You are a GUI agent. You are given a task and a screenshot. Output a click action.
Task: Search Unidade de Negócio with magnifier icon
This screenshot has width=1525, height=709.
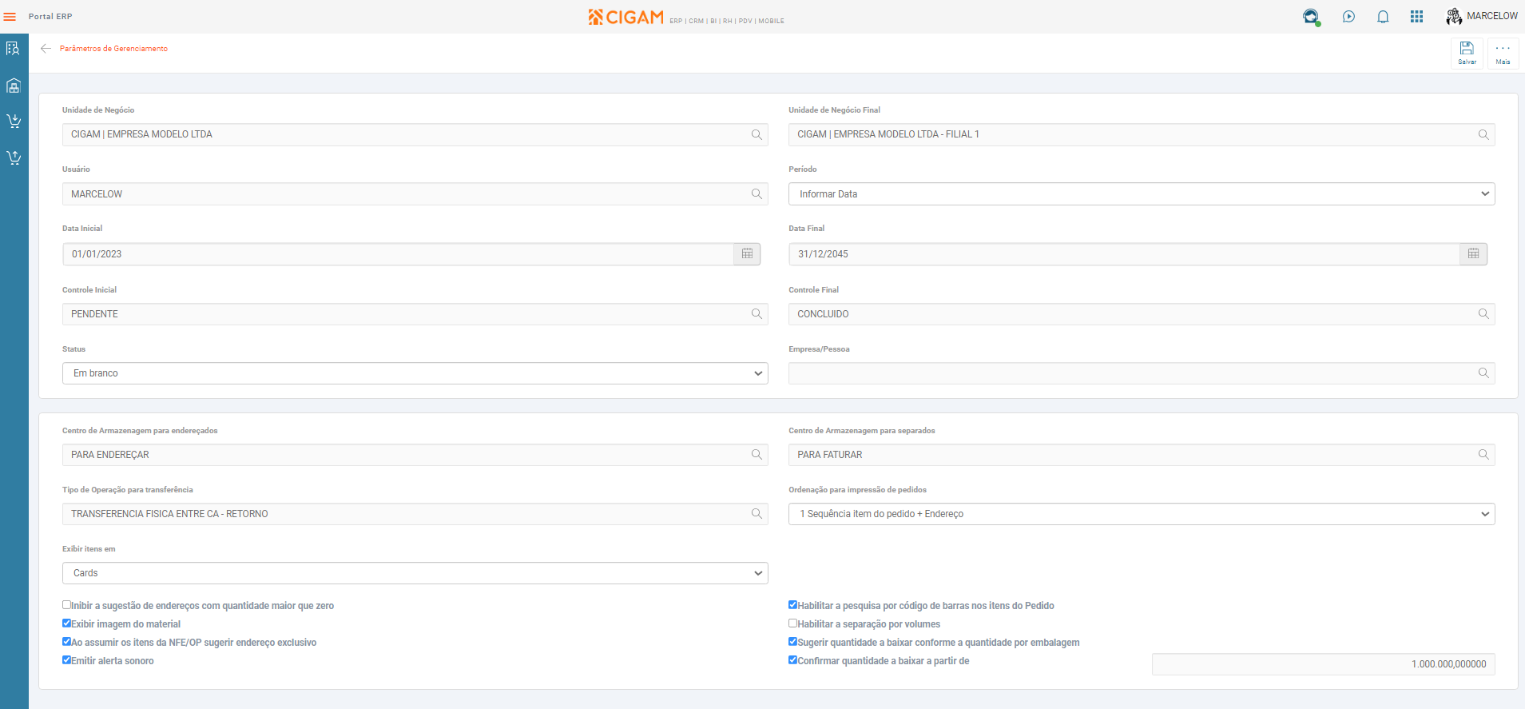757,135
